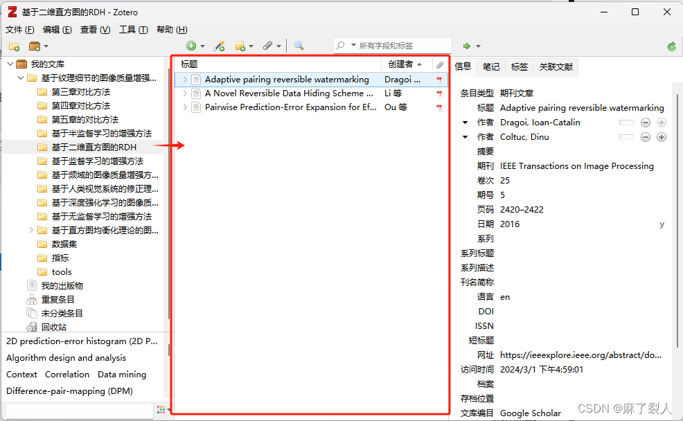Click PDF icon of Pairwise Prediction-Error row
Image resolution: width=683 pixels, height=421 pixels.
coord(439,107)
